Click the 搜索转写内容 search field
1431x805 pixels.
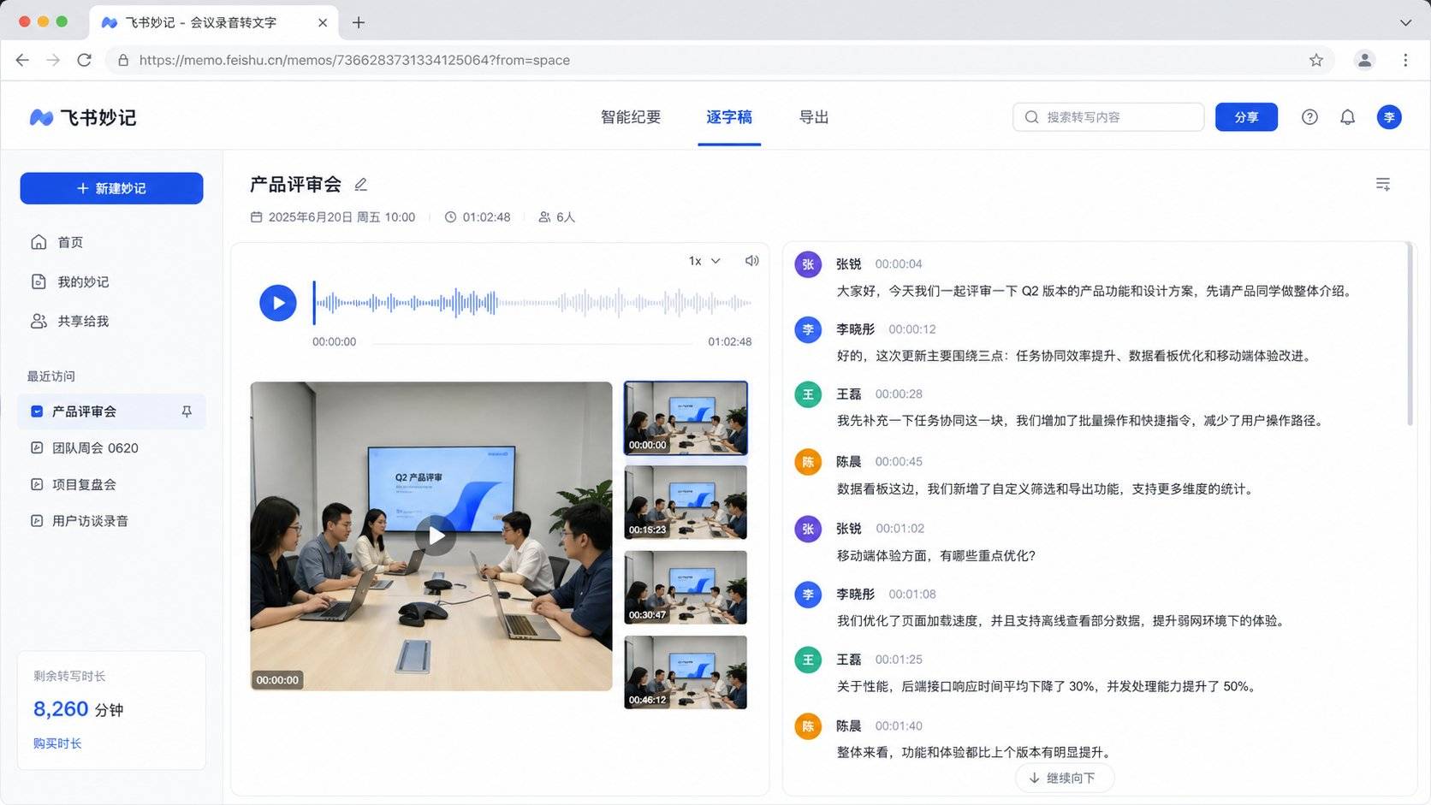point(1108,117)
